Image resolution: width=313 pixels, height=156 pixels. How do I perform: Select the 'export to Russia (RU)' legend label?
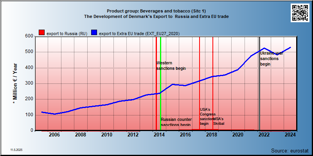(x=67, y=34)
